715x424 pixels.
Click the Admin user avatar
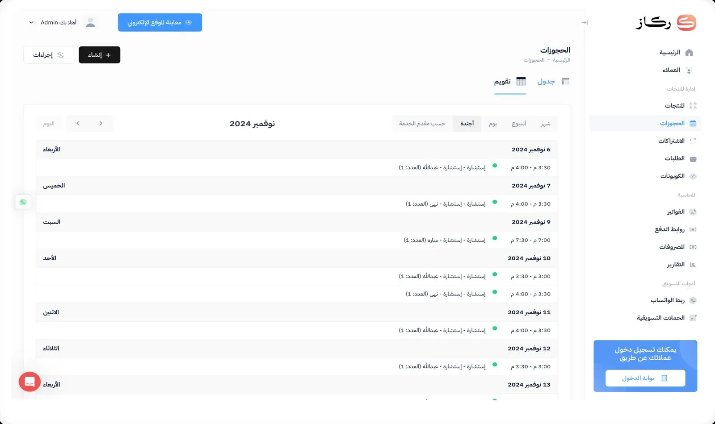(x=90, y=22)
